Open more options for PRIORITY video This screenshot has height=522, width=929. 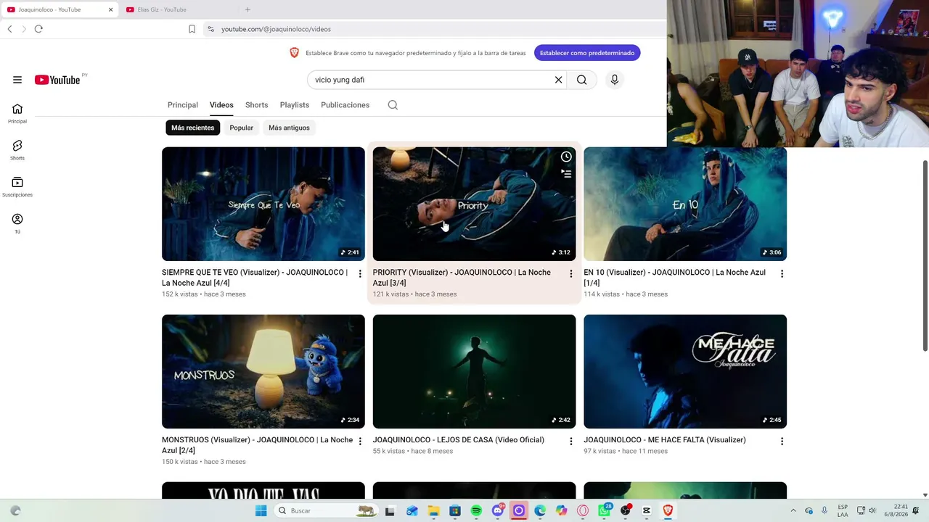[x=570, y=273]
